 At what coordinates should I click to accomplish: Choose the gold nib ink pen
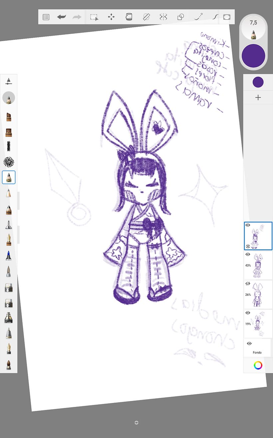coord(9,240)
